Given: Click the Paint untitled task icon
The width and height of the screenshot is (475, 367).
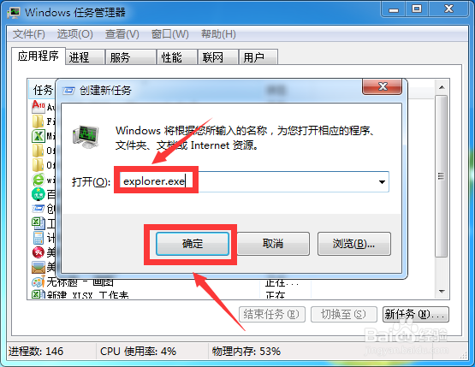Looking at the screenshot, I should point(39,282).
